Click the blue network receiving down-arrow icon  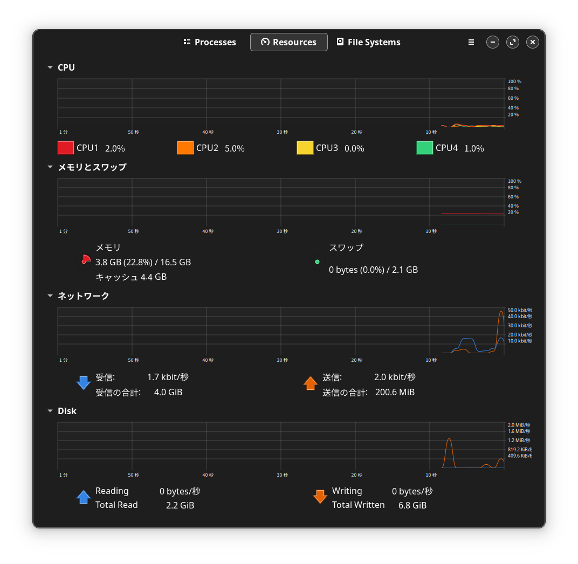click(84, 383)
